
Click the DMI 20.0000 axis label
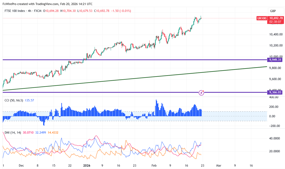pos(274,151)
